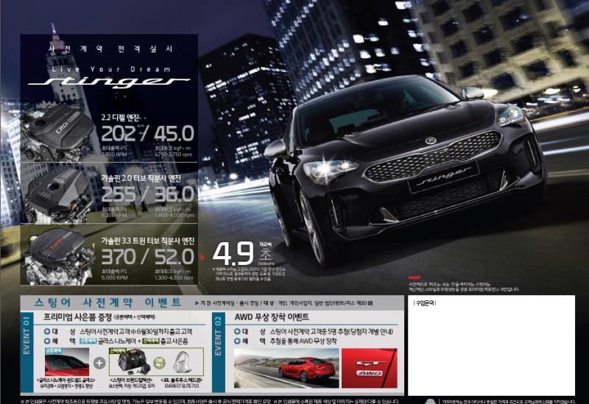Click the 'EVEREST ELITE700' caption
The width and height of the screenshot is (589, 404).
coord(182,386)
